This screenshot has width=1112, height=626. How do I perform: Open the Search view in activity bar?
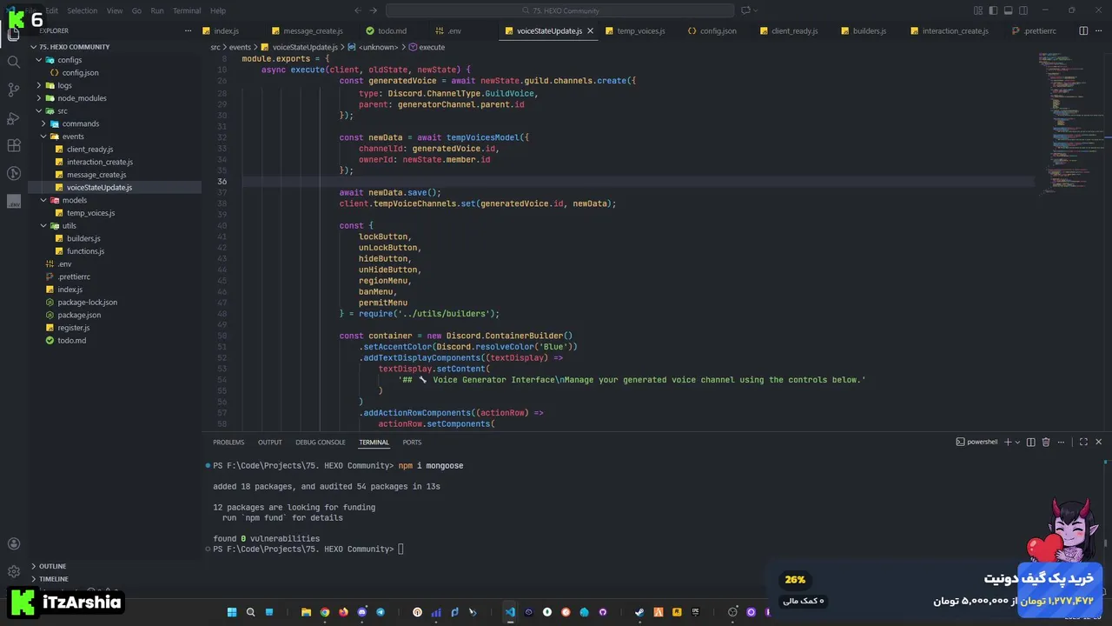[13, 62]
